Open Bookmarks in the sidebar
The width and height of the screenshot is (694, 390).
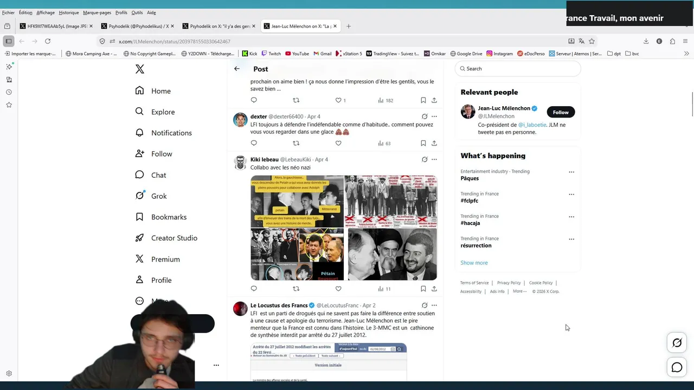[160, 217]
